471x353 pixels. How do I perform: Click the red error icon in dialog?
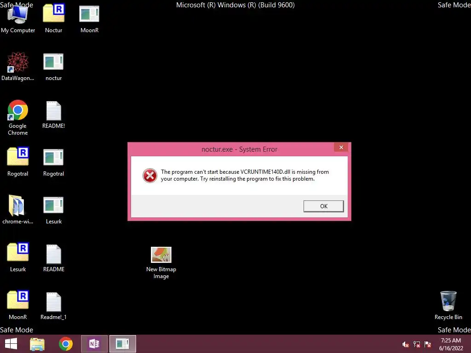pos(149,176)
